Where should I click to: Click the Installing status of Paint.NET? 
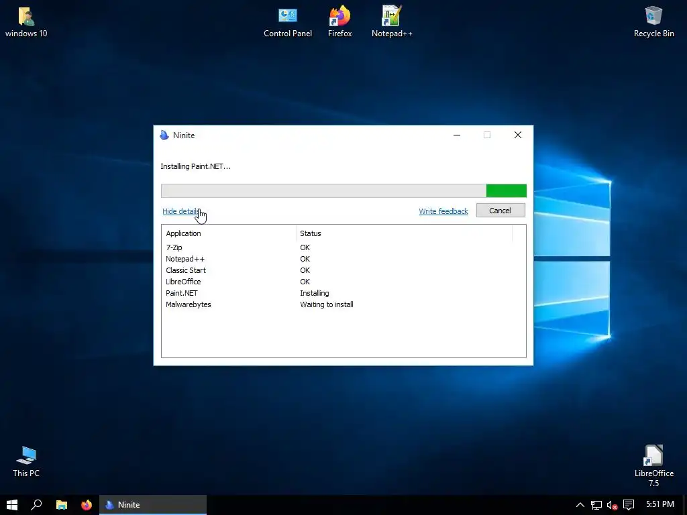(x=315, y=293)
